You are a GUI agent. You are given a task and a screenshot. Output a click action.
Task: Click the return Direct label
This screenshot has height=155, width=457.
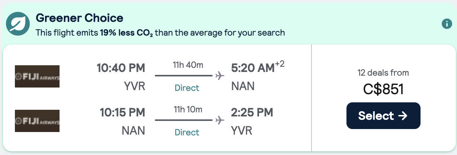(187, 132)
